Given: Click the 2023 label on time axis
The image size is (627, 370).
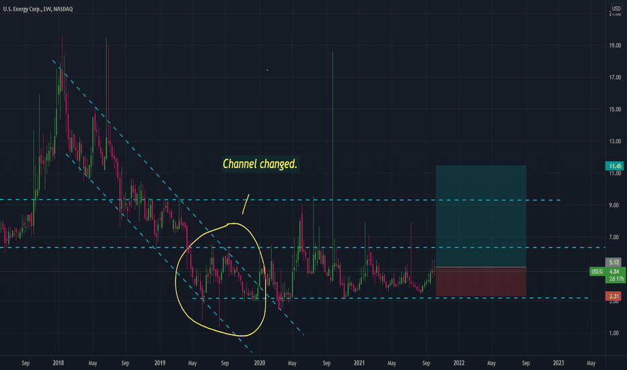Looking at the screenshot, I should (558, 363).
